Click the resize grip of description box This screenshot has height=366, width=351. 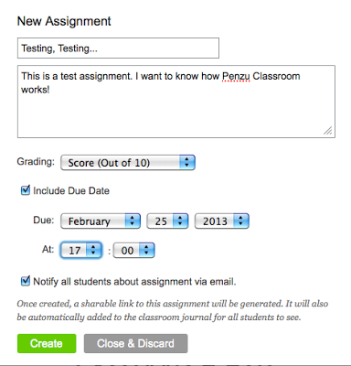[328, 131]
